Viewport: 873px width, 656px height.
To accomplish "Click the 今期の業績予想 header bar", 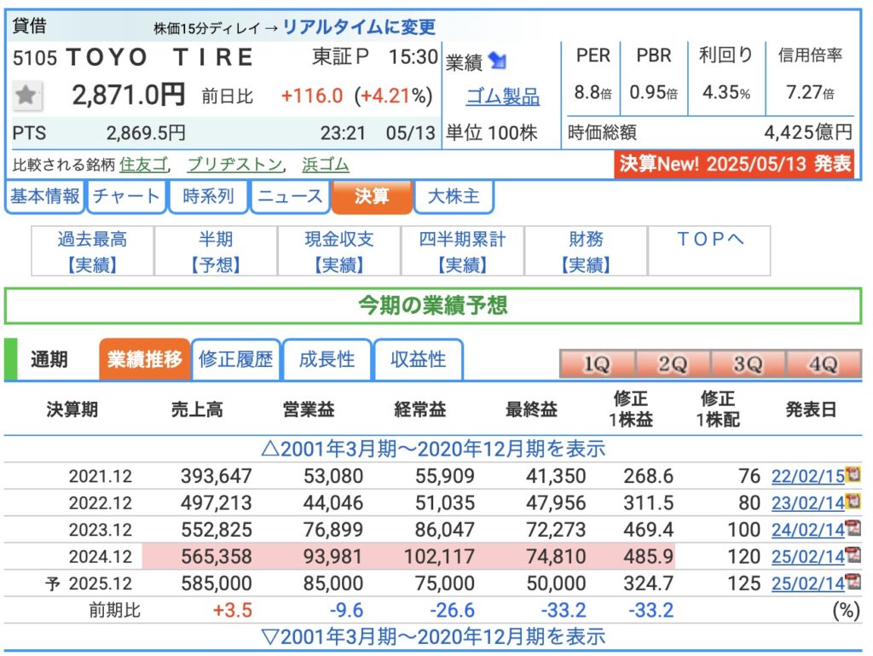I will pyautogui.click(x=433, y=305).
